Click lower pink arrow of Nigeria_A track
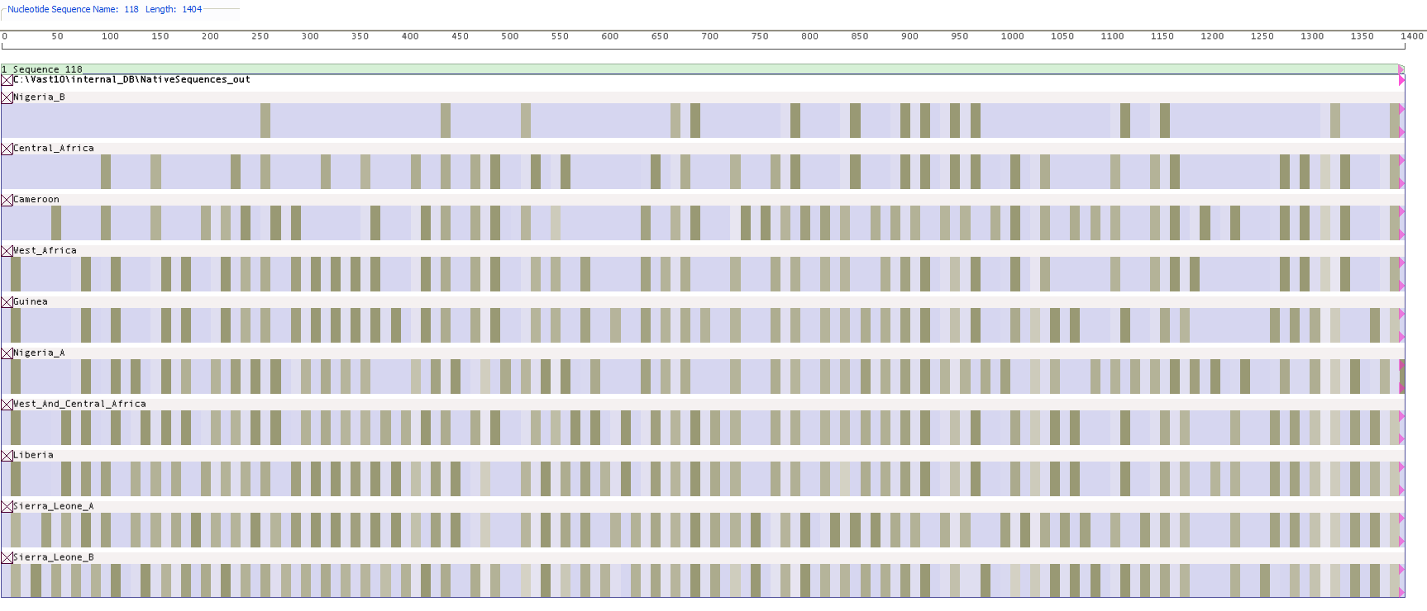1427x611 pixels. pyautogui.click(x=1401, y=388)
